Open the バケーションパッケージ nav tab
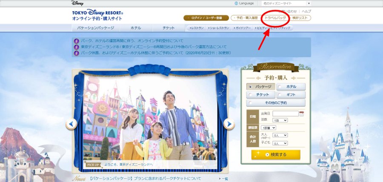383x182 pixels. pyautogui.click(x=96, y=28)
